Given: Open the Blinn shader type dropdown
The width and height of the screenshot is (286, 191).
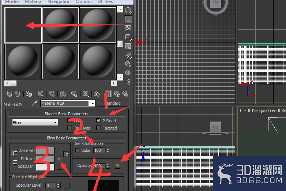Looking at the screenshot, I should coord(35,123).
